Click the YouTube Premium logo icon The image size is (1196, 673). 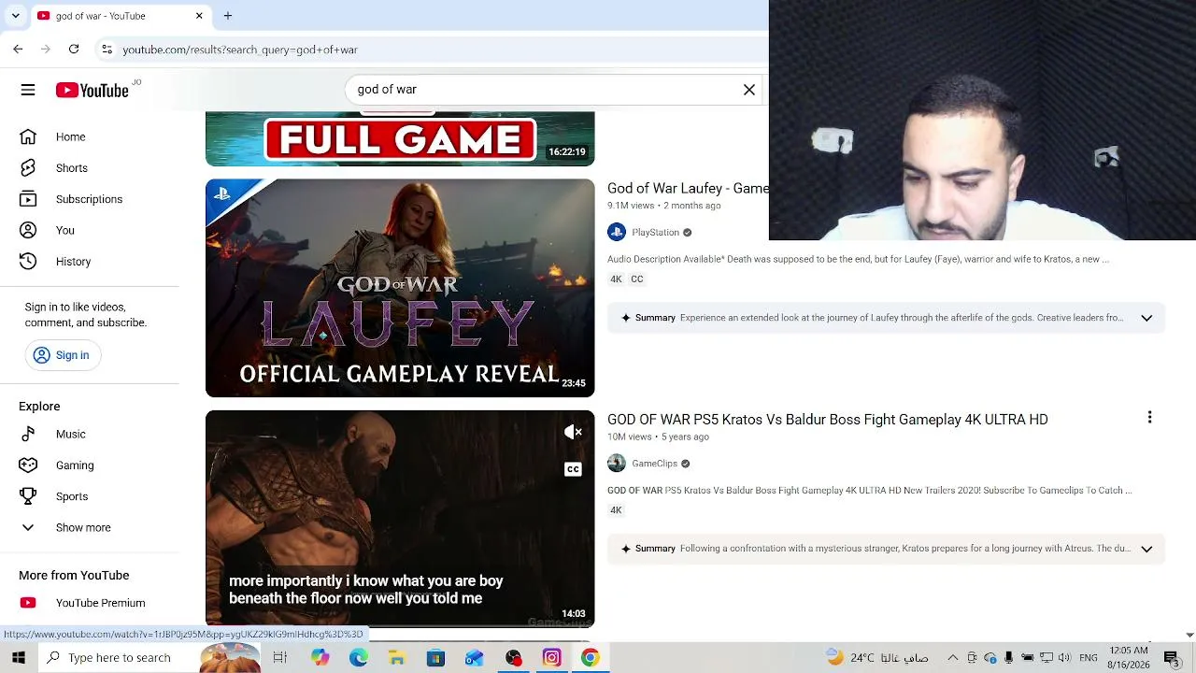pyautogui.click(x=28, y=603)
